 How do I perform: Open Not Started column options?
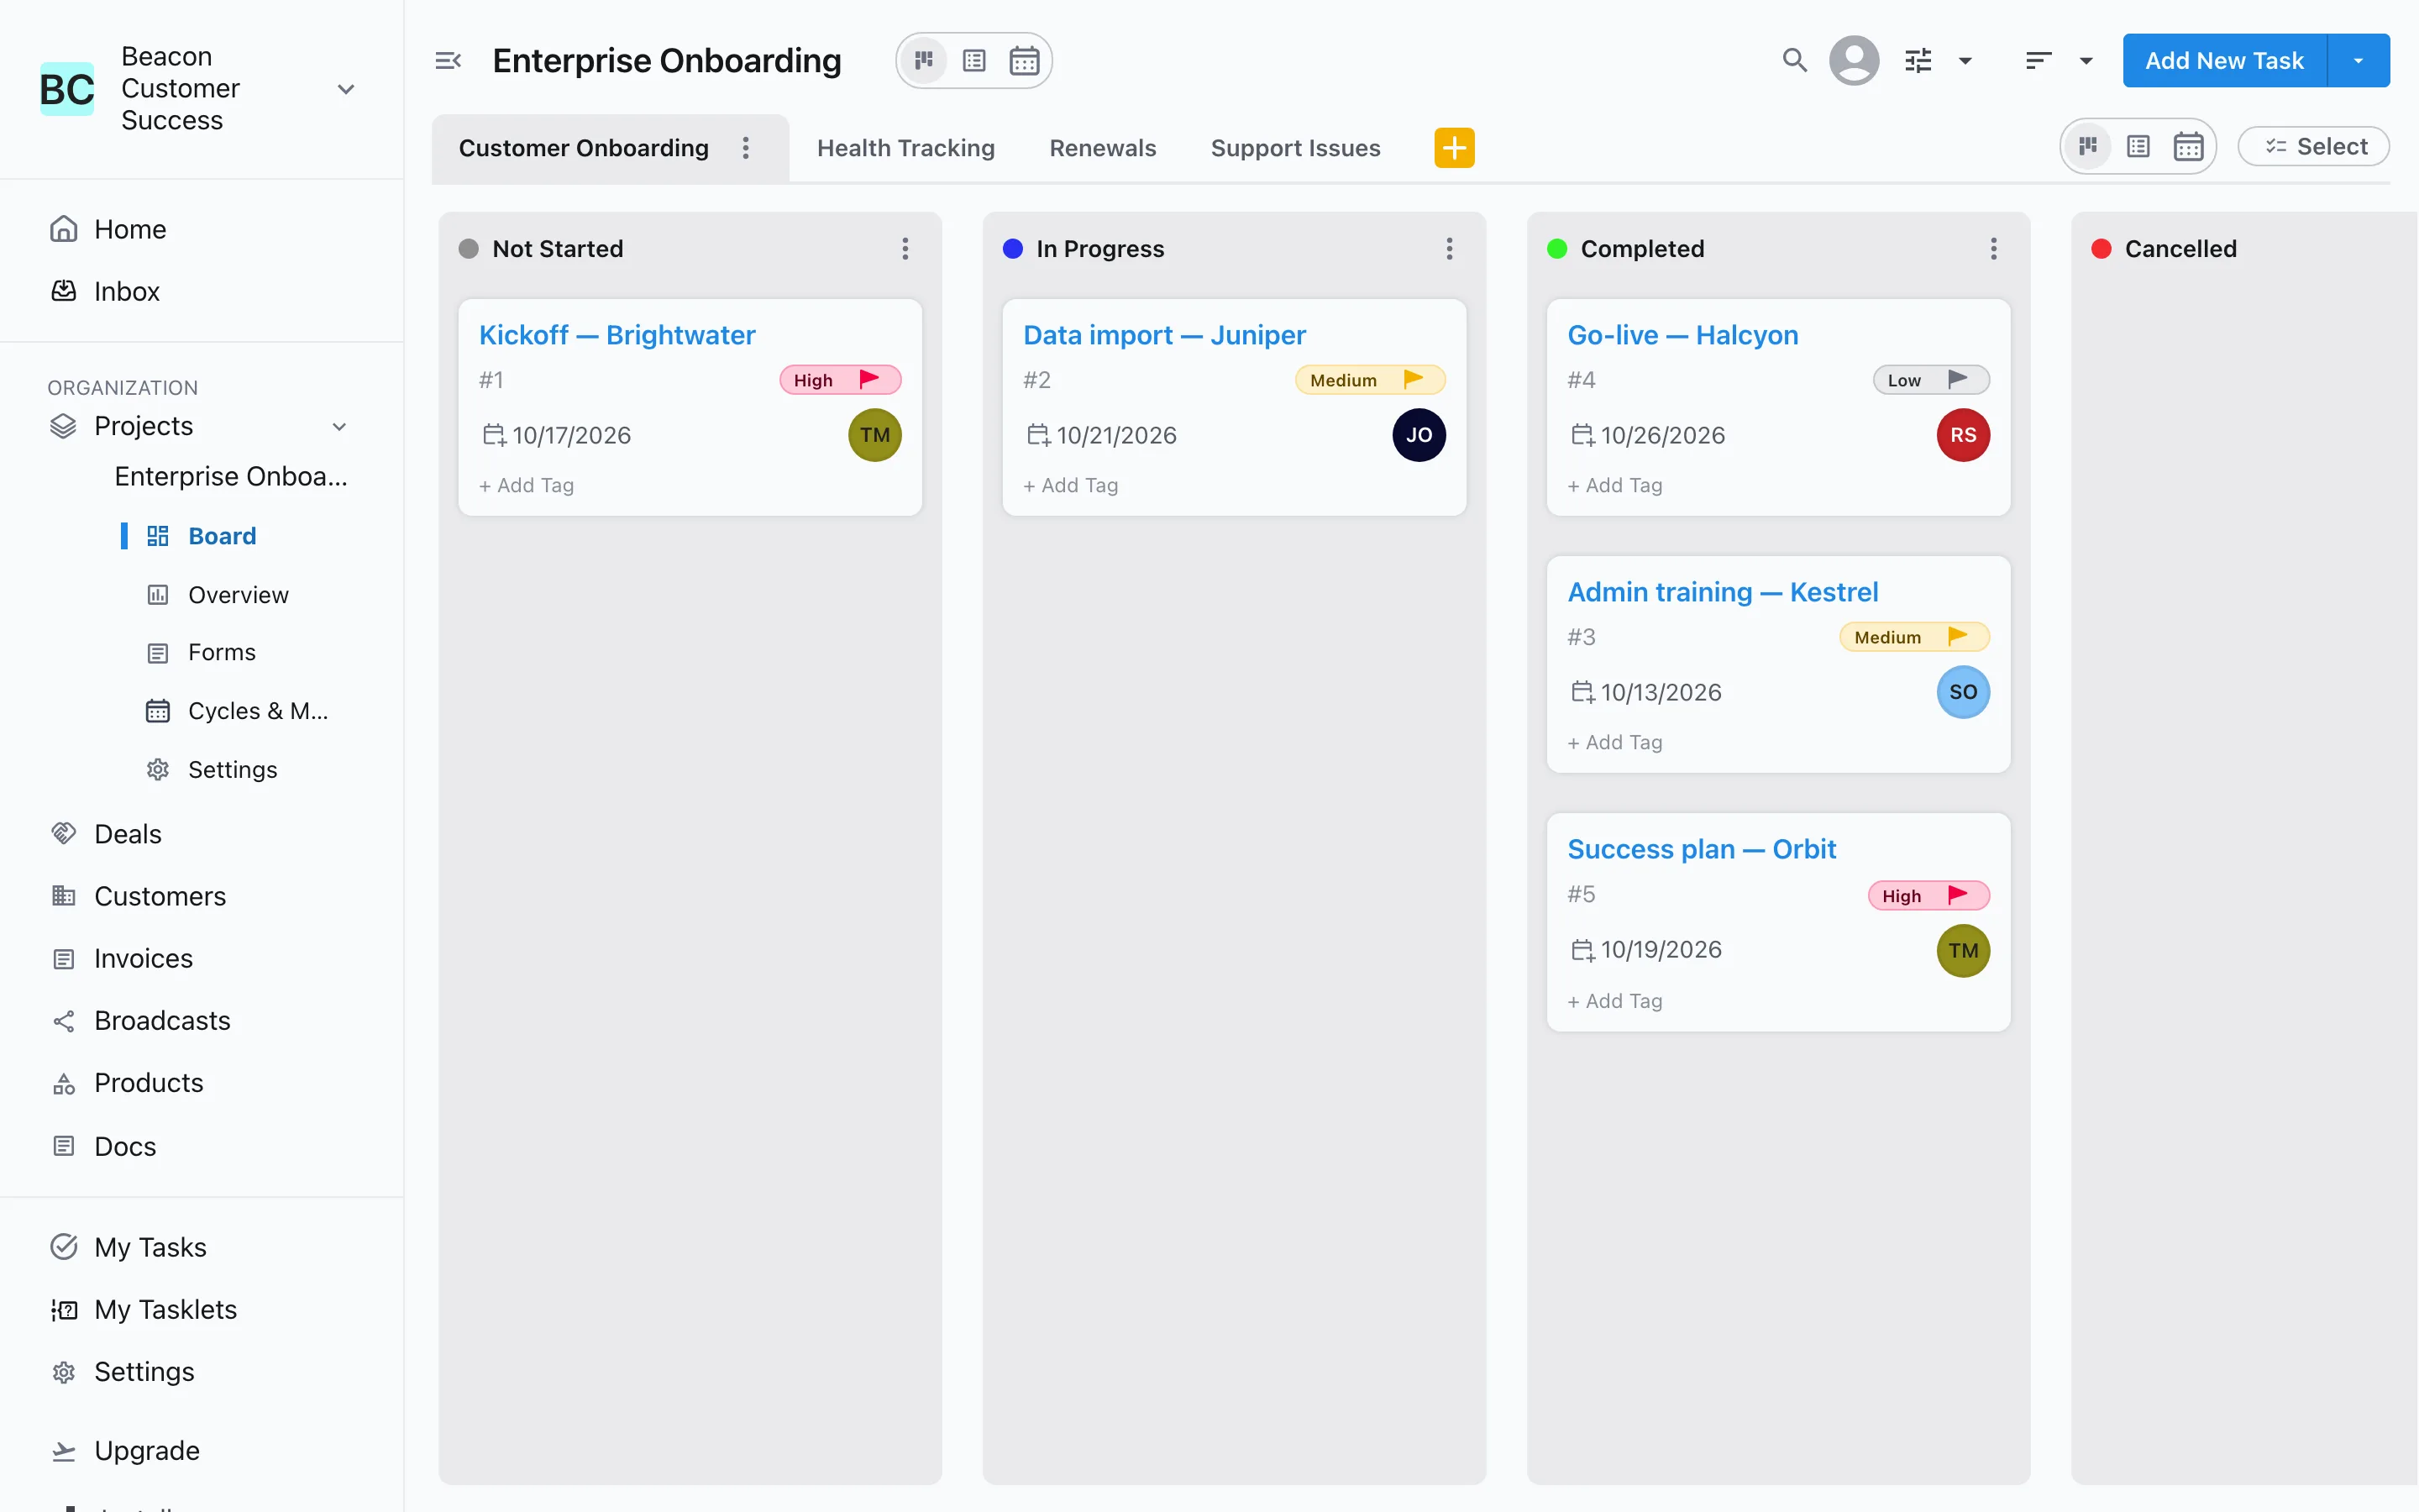point(905,248)
